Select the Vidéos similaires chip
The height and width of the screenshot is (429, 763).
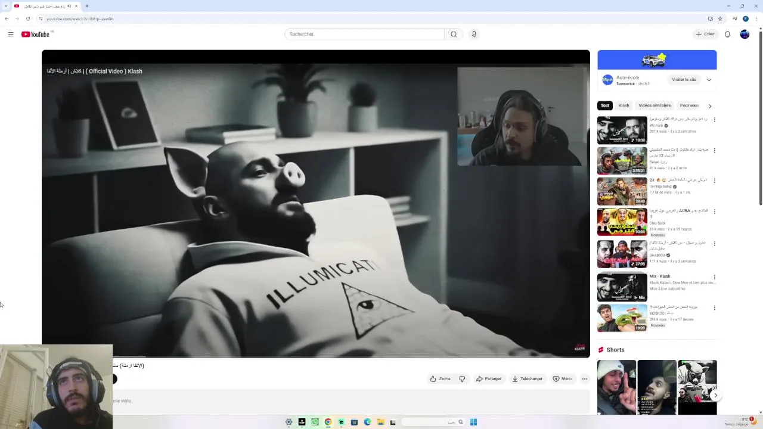click(x=655, y=105)
